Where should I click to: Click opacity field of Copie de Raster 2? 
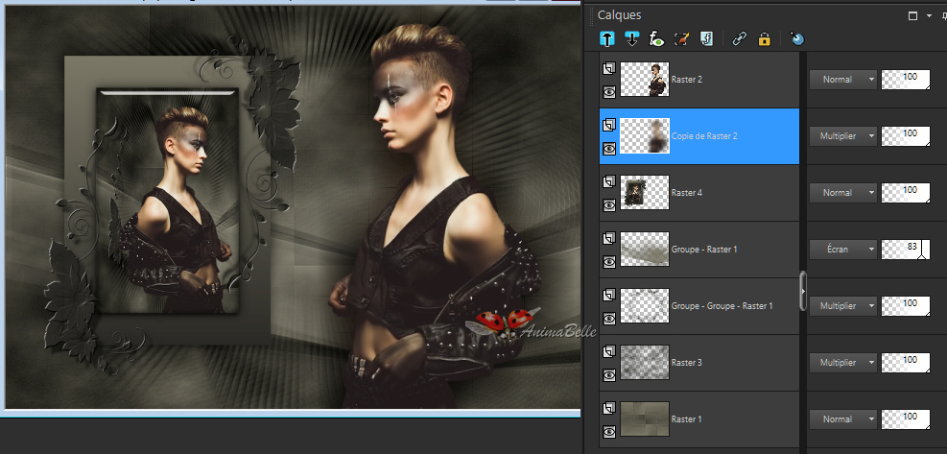[906, 136]
